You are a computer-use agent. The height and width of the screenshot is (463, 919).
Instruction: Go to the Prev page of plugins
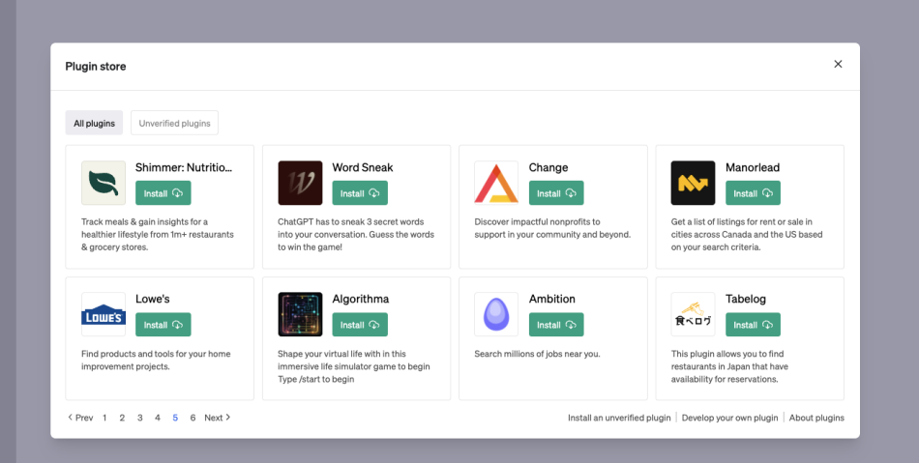pos(80,418)
